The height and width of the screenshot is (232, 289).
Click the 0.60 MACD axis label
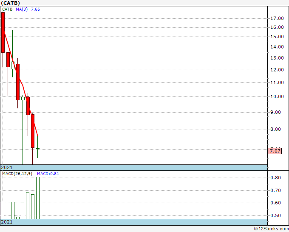(x=275, y=203)
